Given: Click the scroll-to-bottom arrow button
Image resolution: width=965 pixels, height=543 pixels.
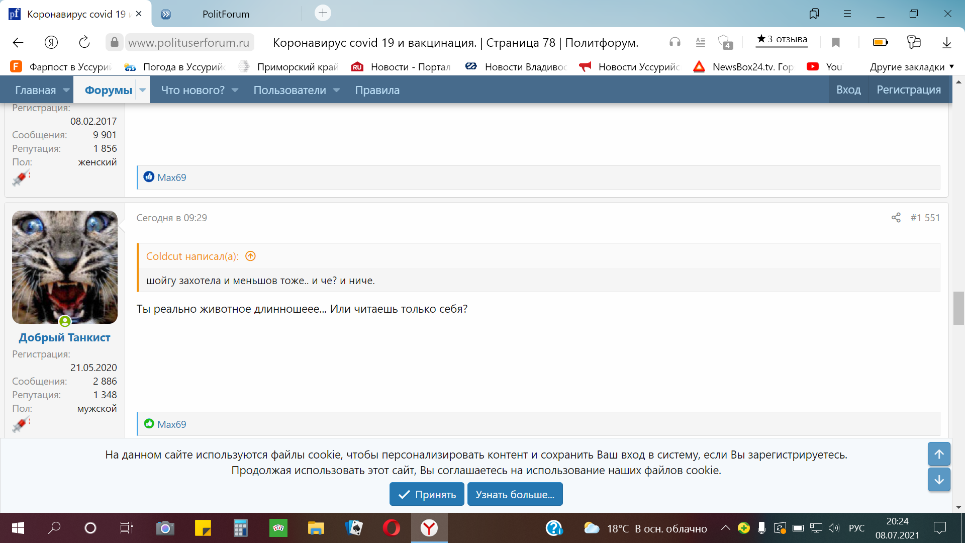Looking at the screenshot, I should pyautogui.click(x=938, y=480).
